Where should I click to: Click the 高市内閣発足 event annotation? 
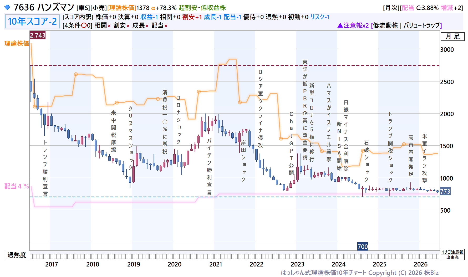coord(411,156)
